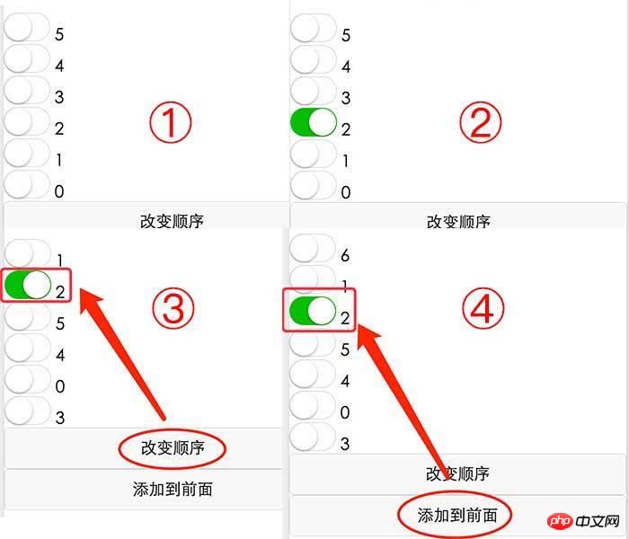Turn on switch labeled 0 in panel 1
This screenshot has height=539, width=629.
[x=27, y=184]
